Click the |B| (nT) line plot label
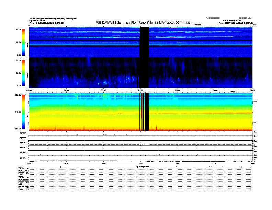Viewport: 272px width, 210px height. [23, 158]
